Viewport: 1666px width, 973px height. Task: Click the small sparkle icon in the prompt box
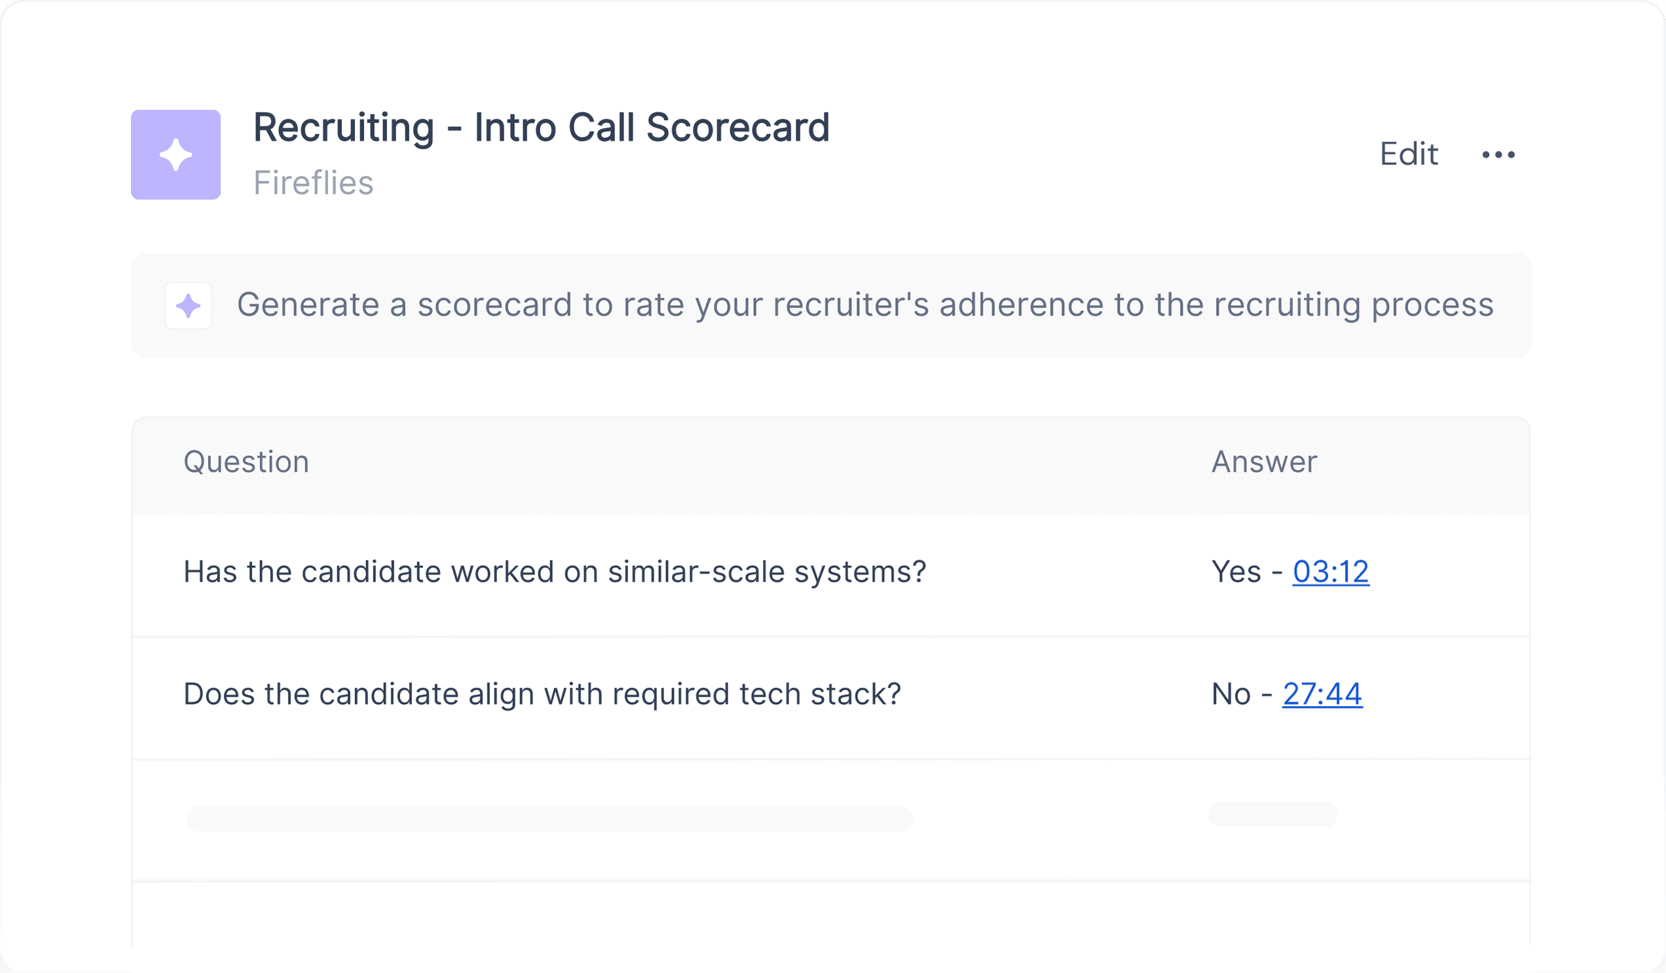pos(189,306)
